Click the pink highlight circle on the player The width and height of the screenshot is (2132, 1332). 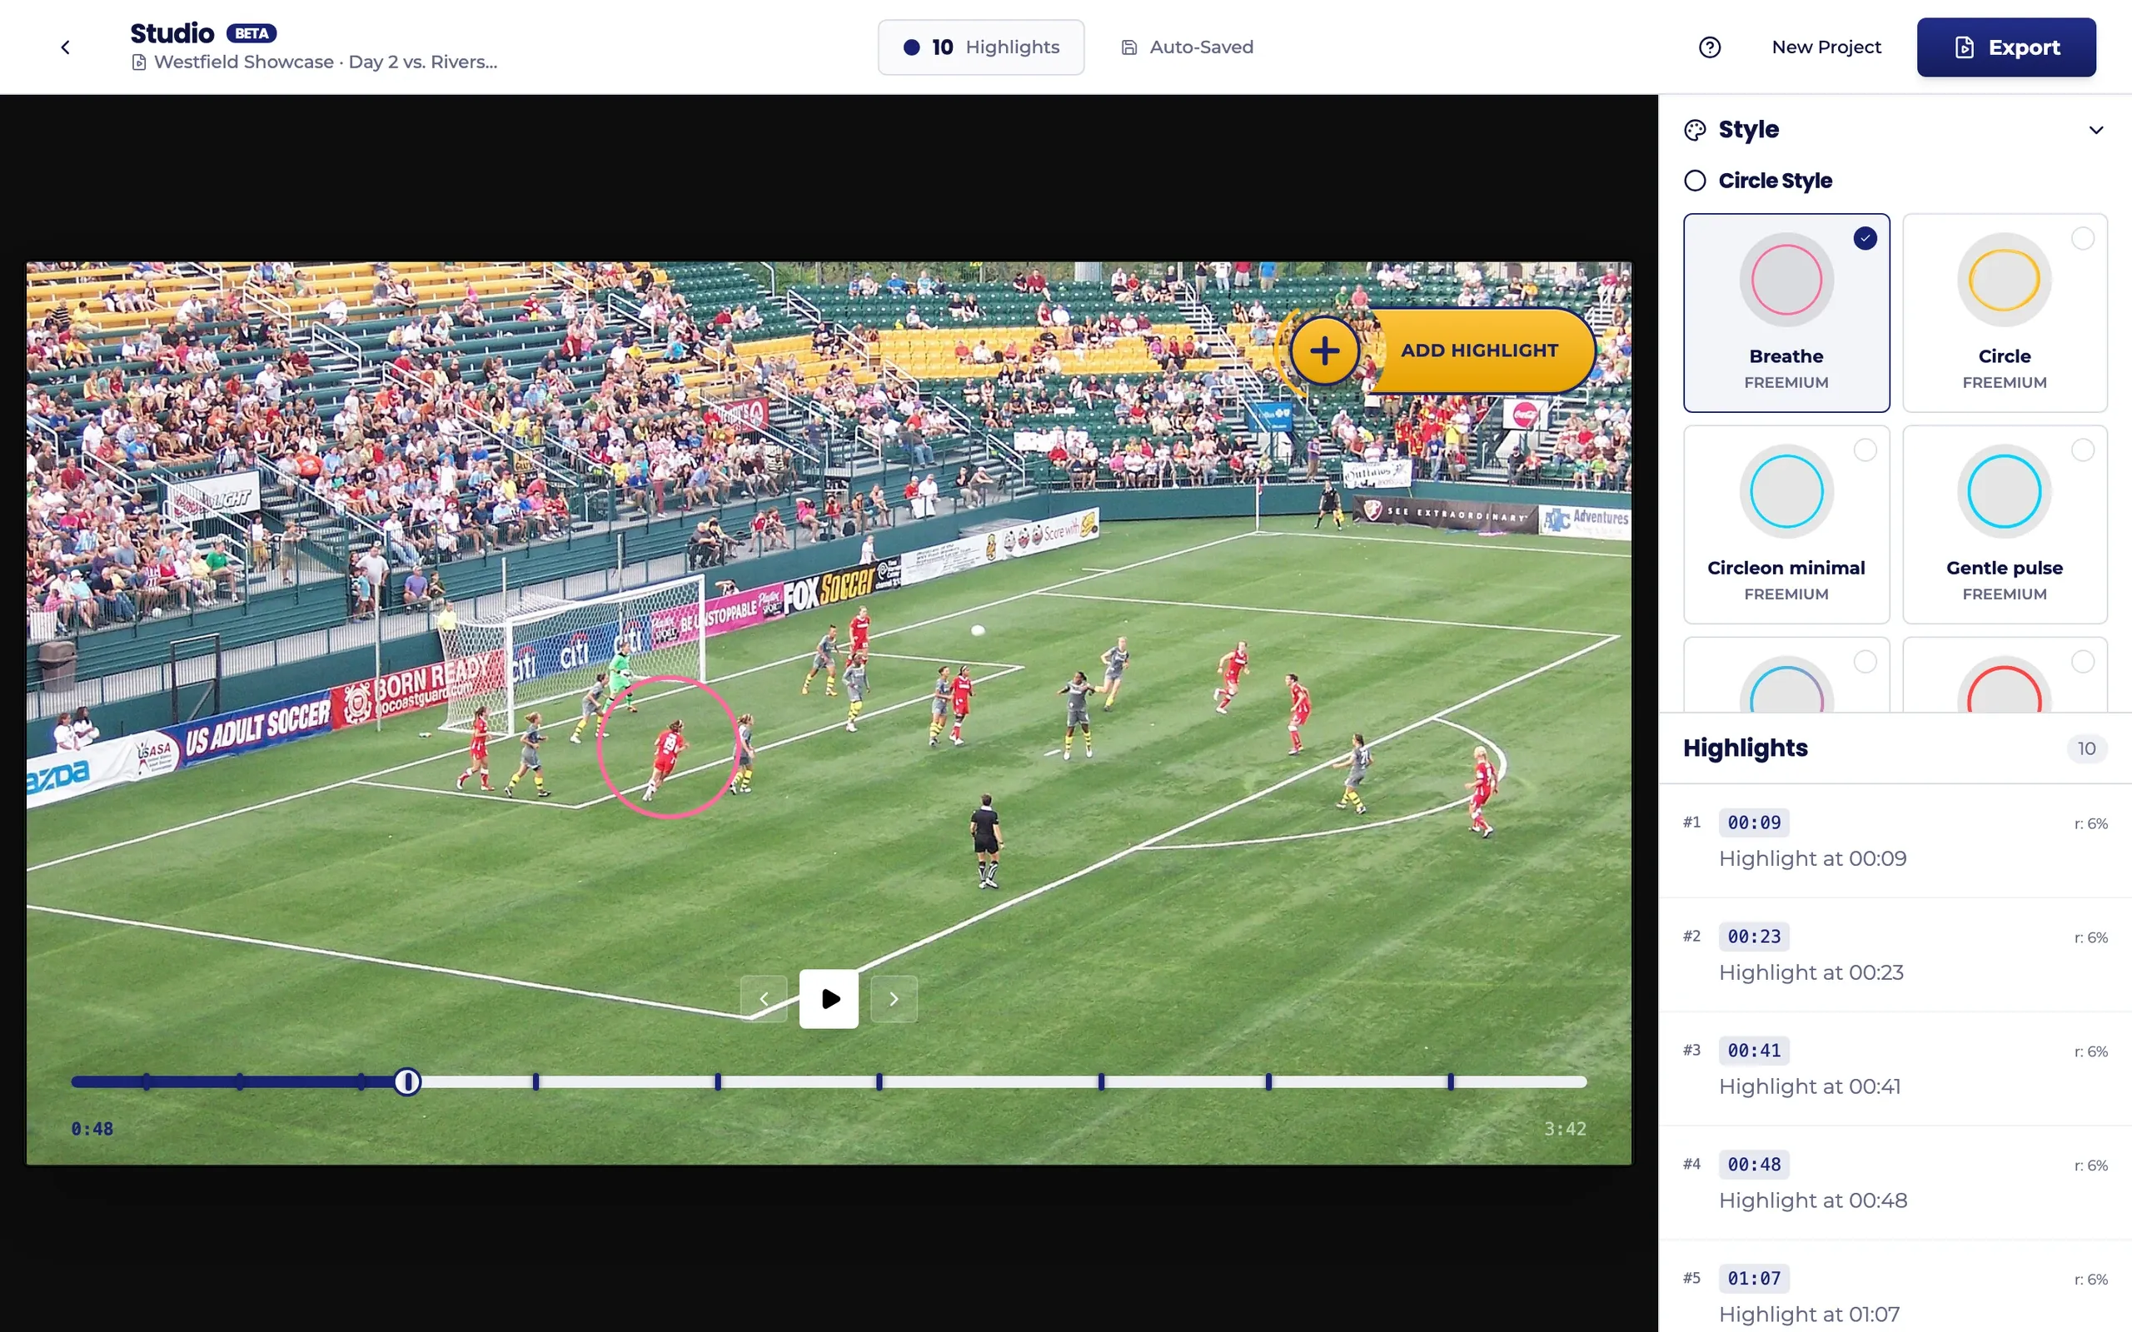point(669,747)
